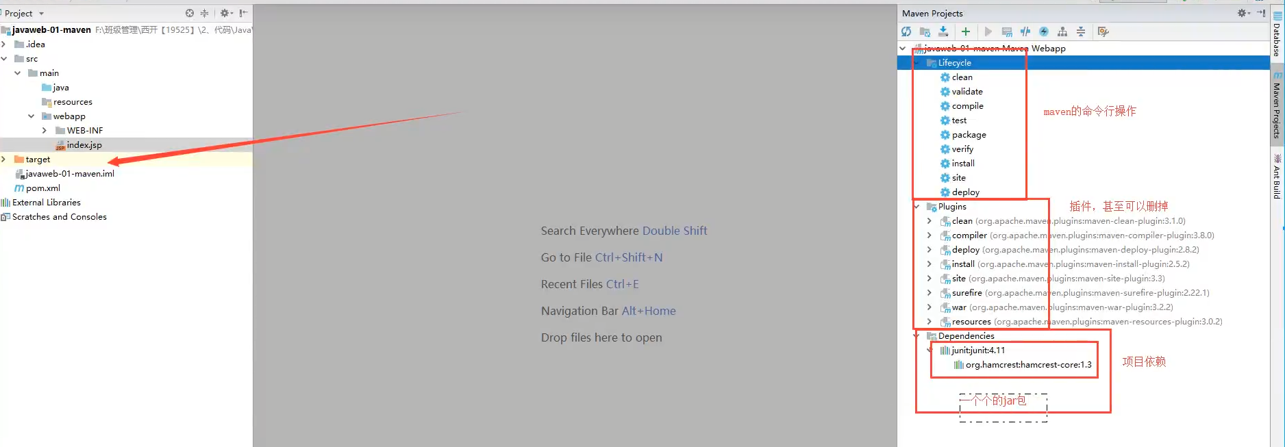
Task: Select org.hamcrest:hamcrest-core:1.3 dependency
Action: [1023, 365]
